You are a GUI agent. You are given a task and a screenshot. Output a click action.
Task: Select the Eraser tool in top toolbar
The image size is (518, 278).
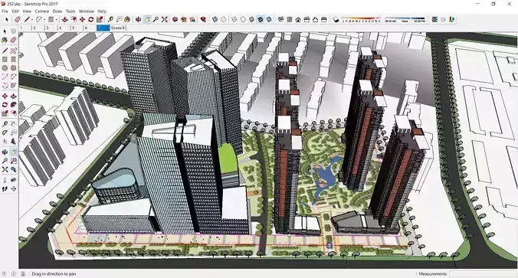pos(18,19)
